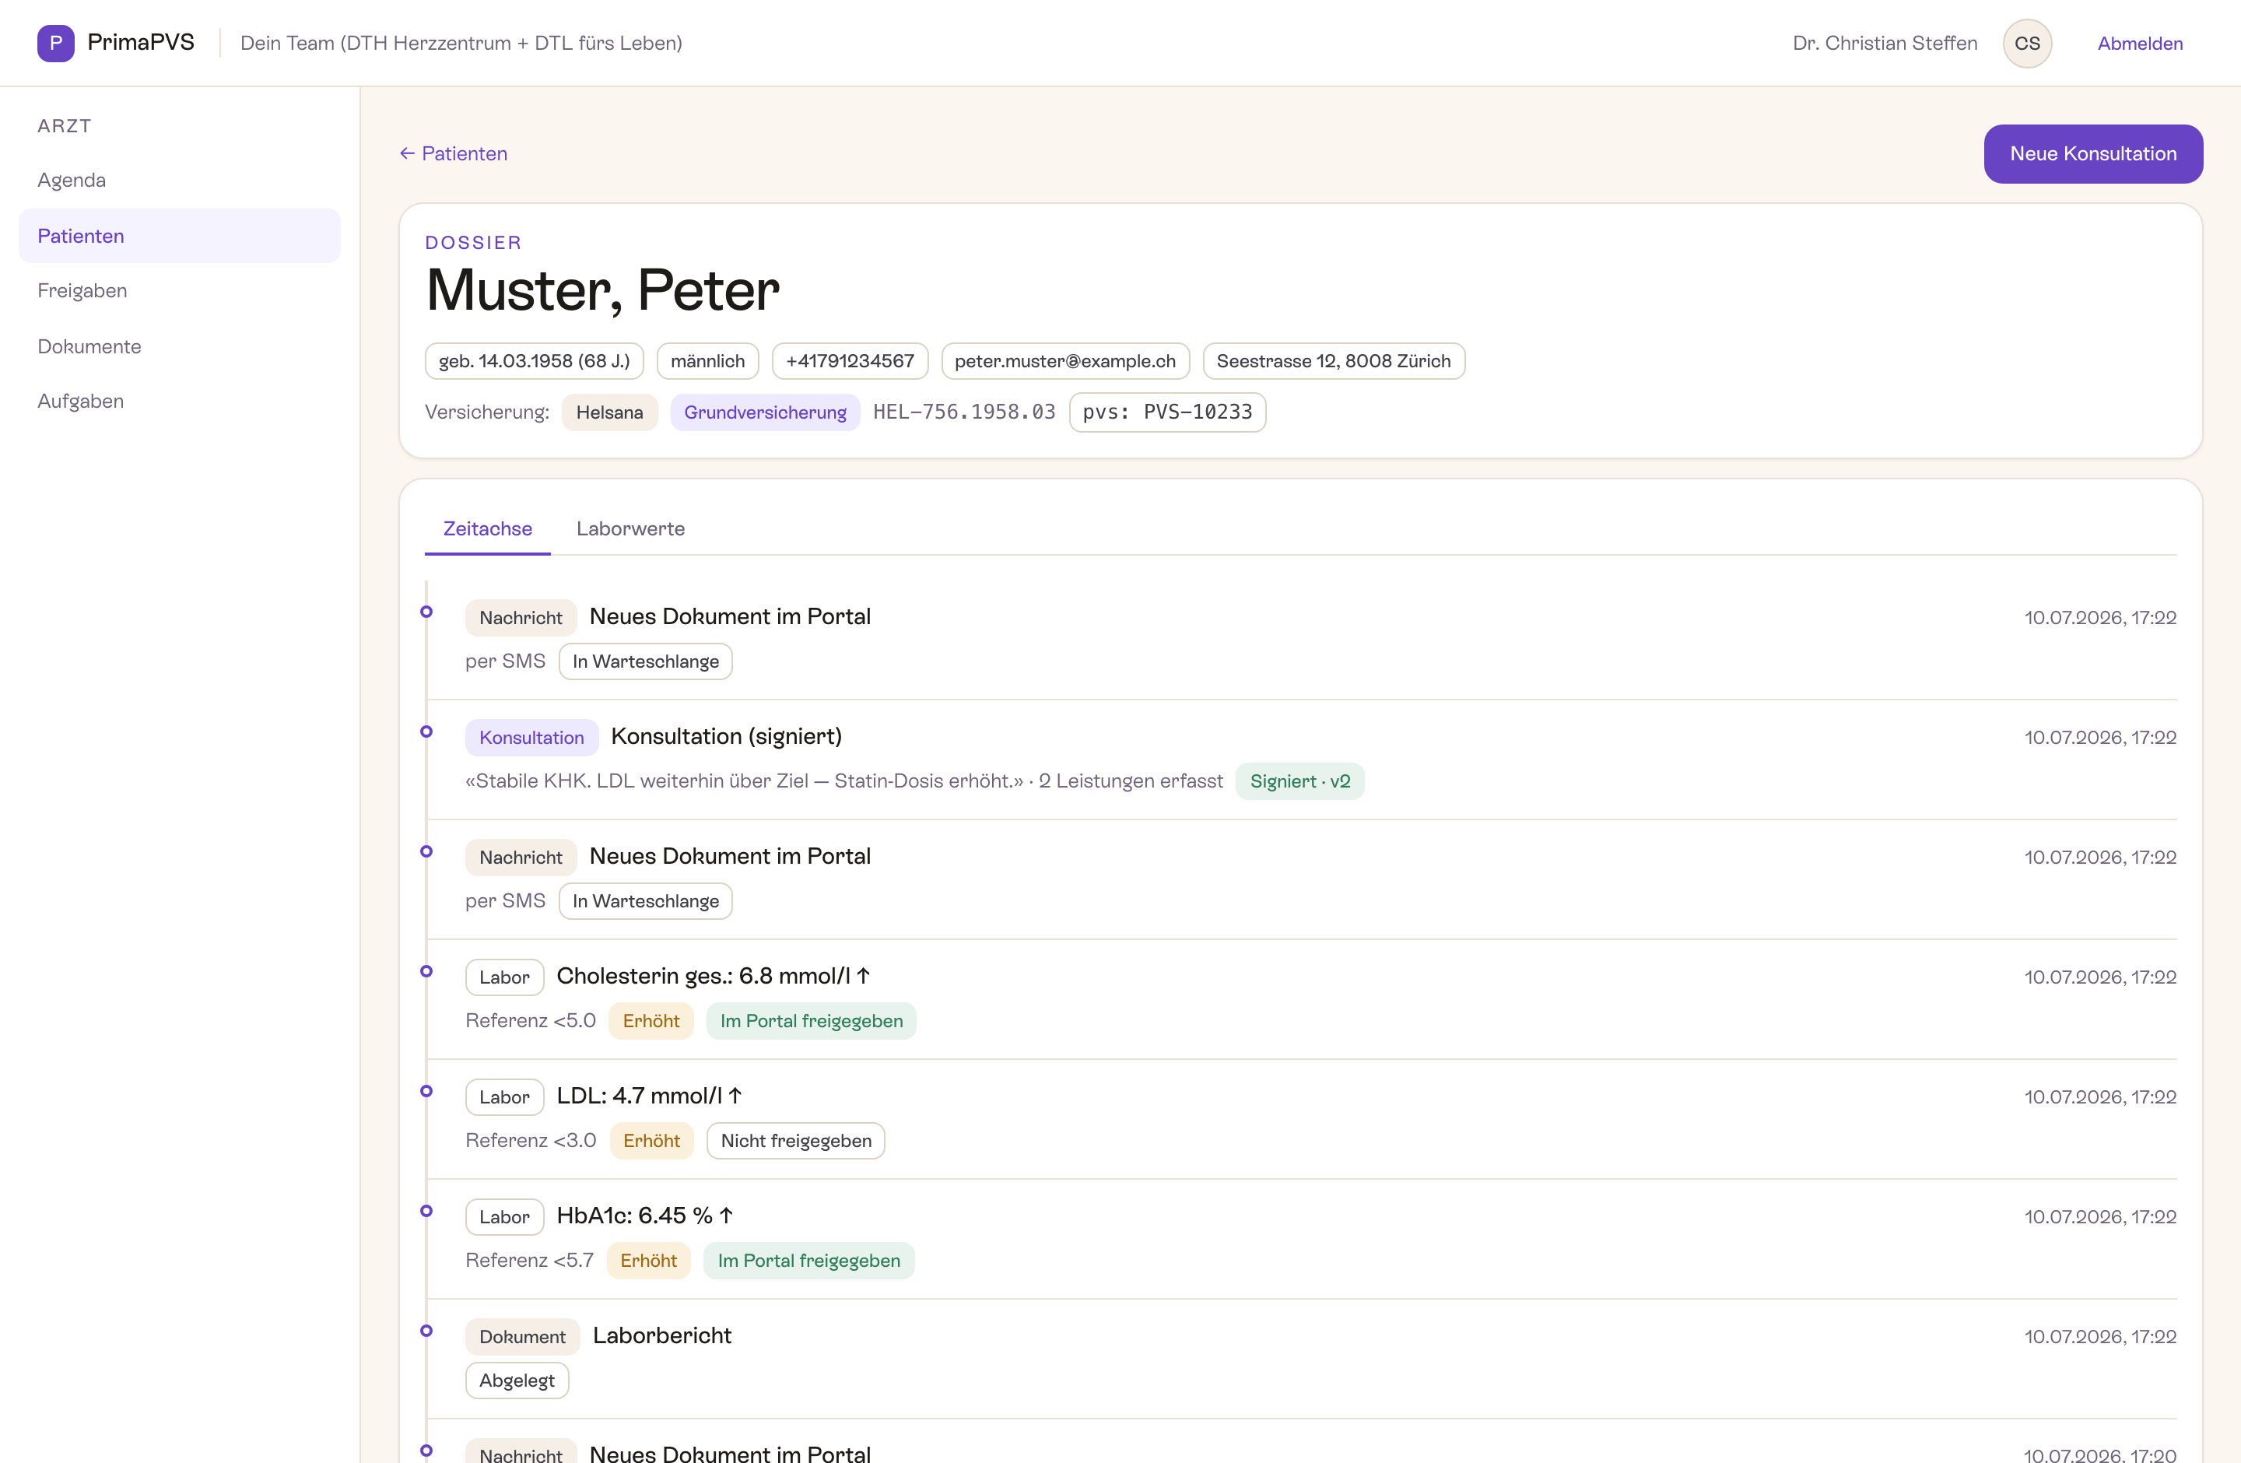Click the Grundversicherung badge
The height and width of the screenshot is (1463, 2241).
(765, 412)
